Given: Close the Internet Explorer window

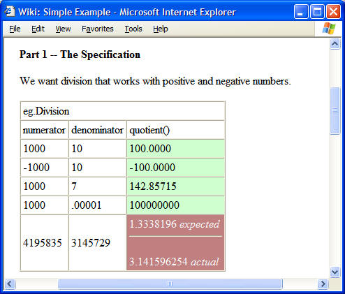Looking at the screenshot, I should [x=333, y=12].
